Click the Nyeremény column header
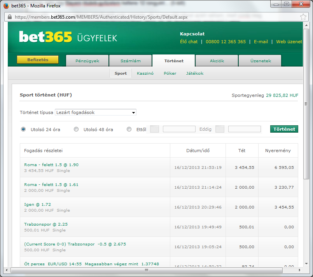The image size is (313, 277). pyautogui.click(x=278, y=151)
